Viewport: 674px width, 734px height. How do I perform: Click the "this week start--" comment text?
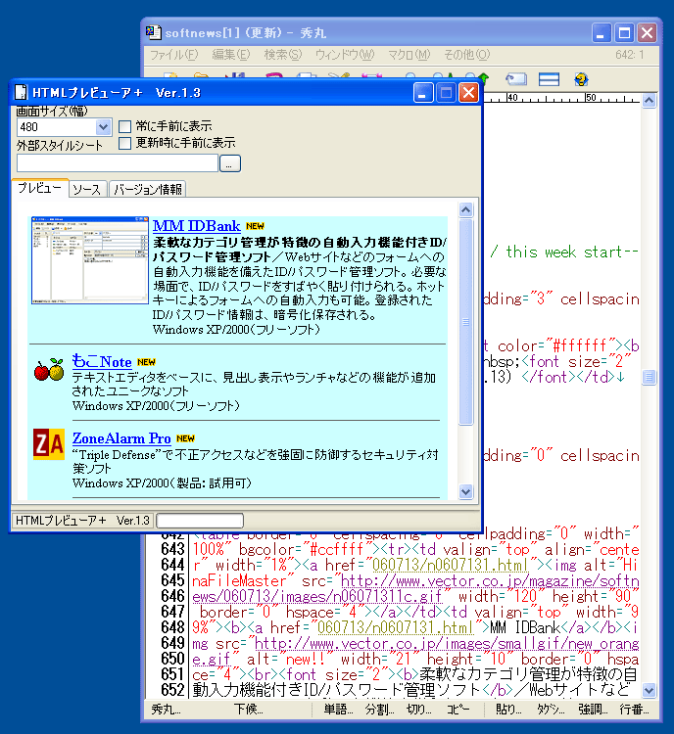(x=572, y=252)
